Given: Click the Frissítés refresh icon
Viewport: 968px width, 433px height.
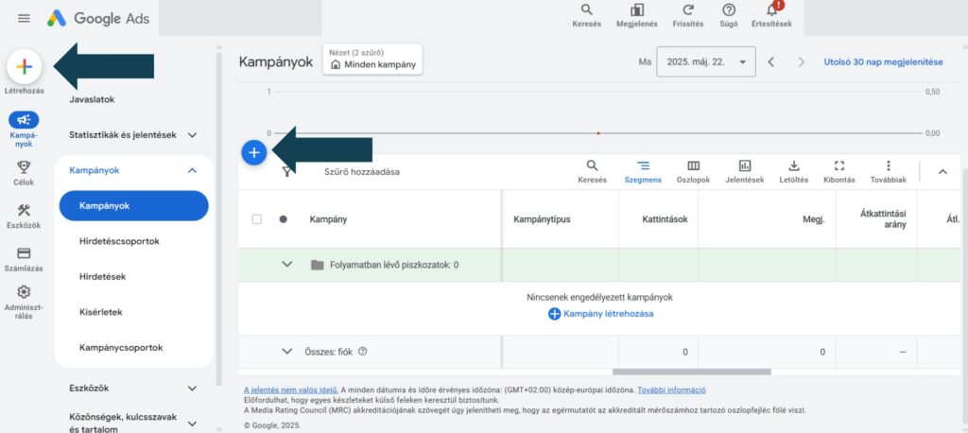Looking at the screenshot, I should tap(688, 10).
